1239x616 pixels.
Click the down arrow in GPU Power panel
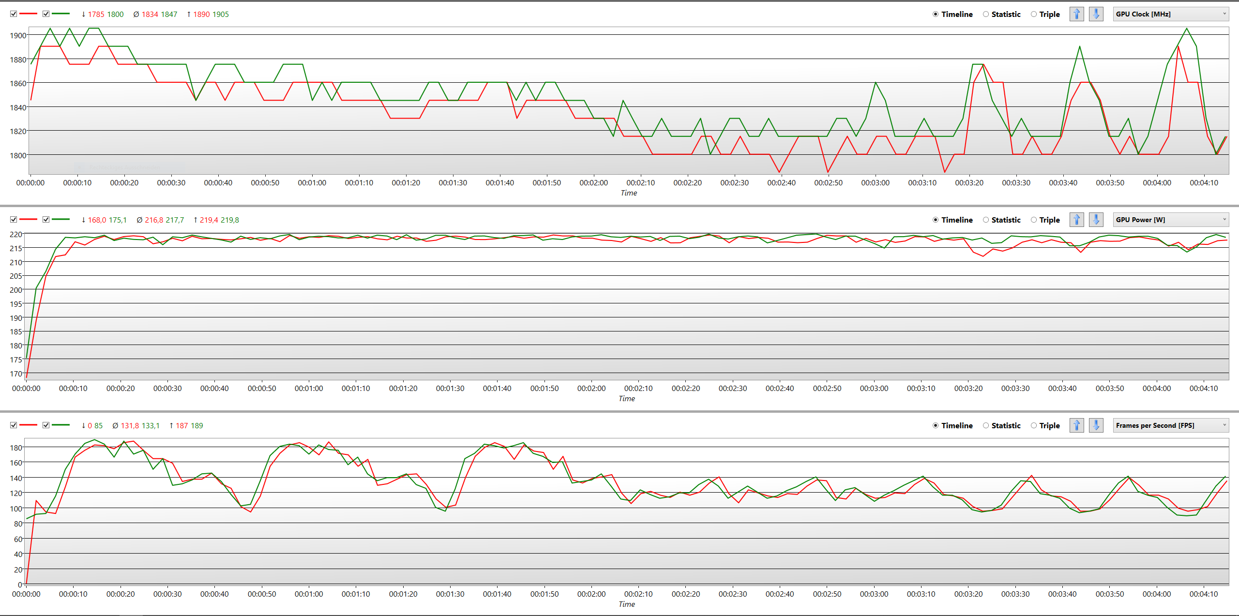tap(1096, 220)
